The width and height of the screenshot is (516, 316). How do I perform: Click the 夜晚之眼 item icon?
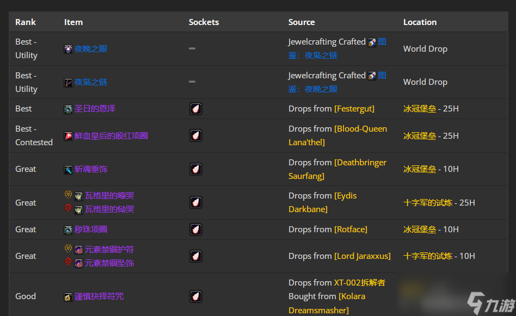68,49
